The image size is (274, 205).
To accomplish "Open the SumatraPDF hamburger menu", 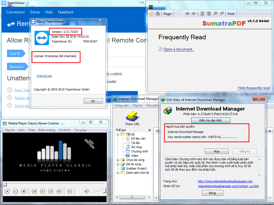I will click(x=151, y=7).
